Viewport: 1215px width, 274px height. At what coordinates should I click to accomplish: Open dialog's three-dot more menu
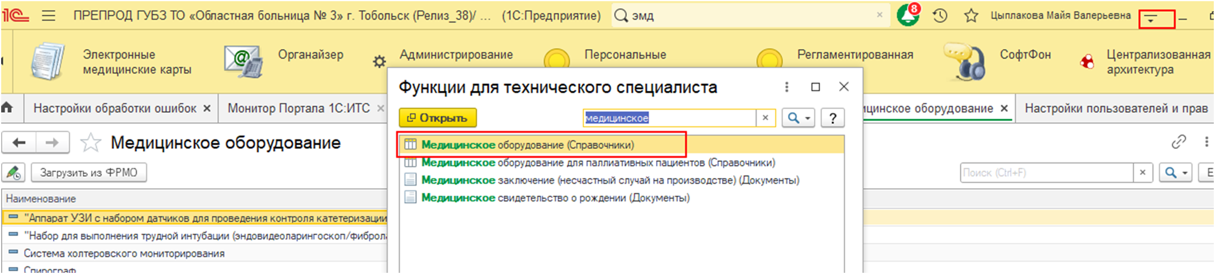click(x=786, y=87)
